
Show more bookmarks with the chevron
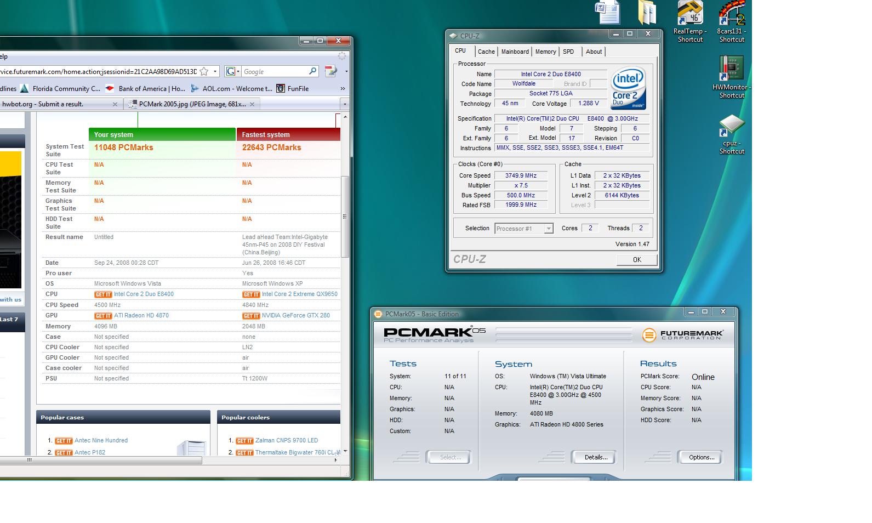click(x=343, y=88)
